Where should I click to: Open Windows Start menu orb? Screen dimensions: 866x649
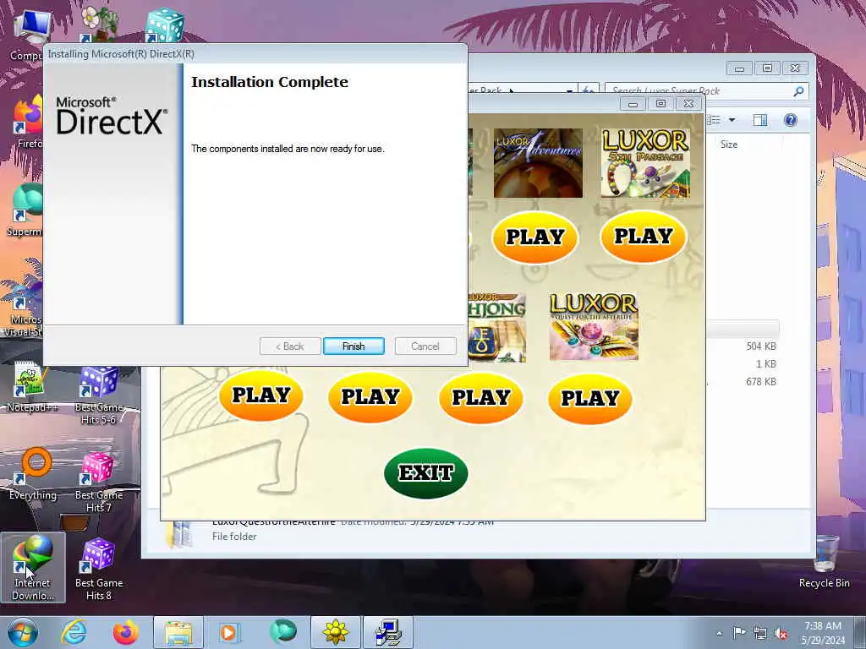tap(23, 632)
